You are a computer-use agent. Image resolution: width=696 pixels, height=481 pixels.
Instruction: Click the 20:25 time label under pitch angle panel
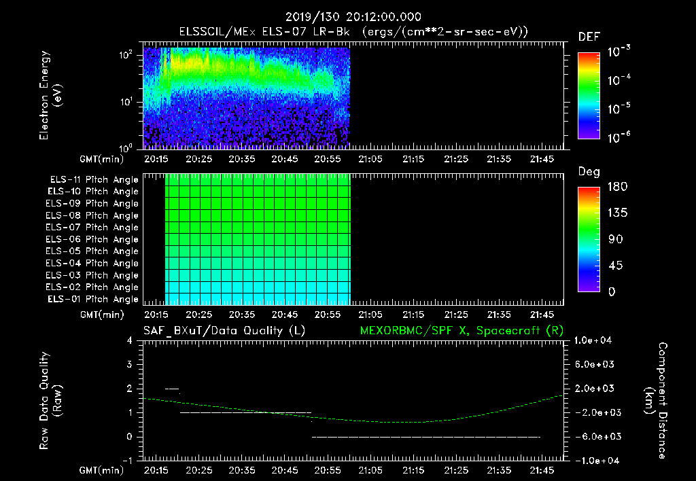coord(199,315)
